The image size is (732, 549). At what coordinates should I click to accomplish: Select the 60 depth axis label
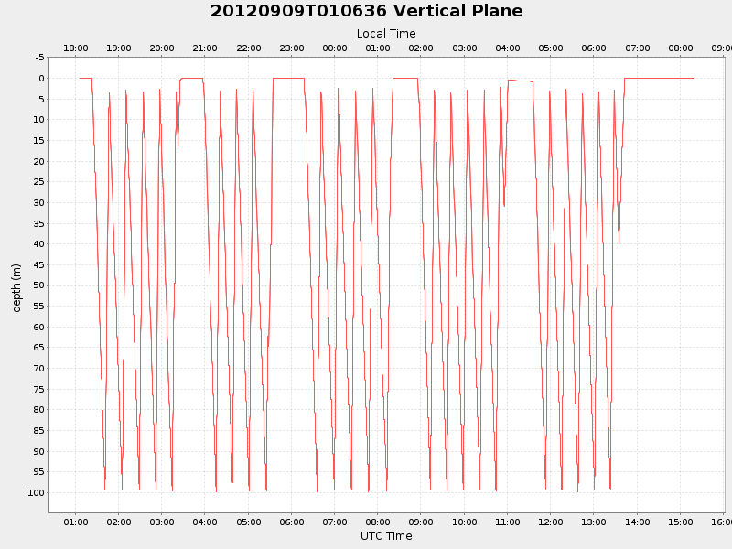(39, 327)
